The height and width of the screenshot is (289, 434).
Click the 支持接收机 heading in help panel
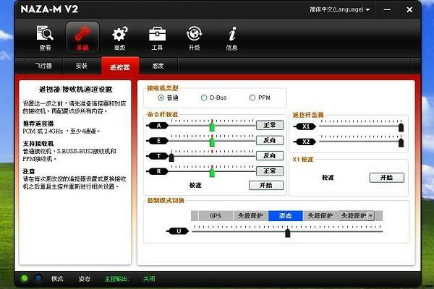point(38,144)
